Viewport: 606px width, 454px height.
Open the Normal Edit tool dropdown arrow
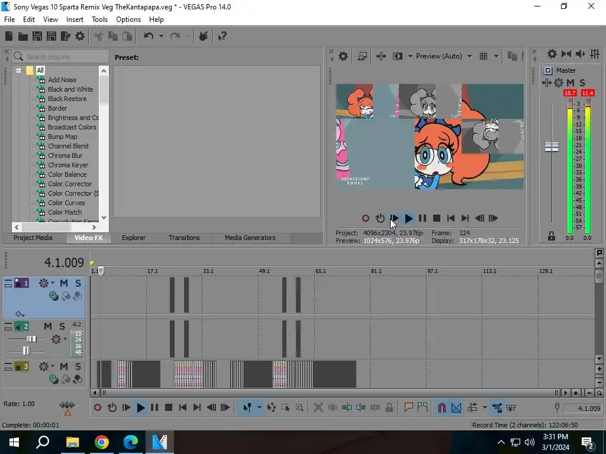click(259, 408)
